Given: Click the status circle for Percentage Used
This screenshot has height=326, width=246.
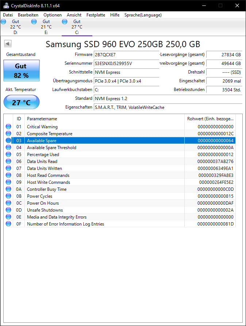Looking at the screenshot, I should [x=8, y=154].
